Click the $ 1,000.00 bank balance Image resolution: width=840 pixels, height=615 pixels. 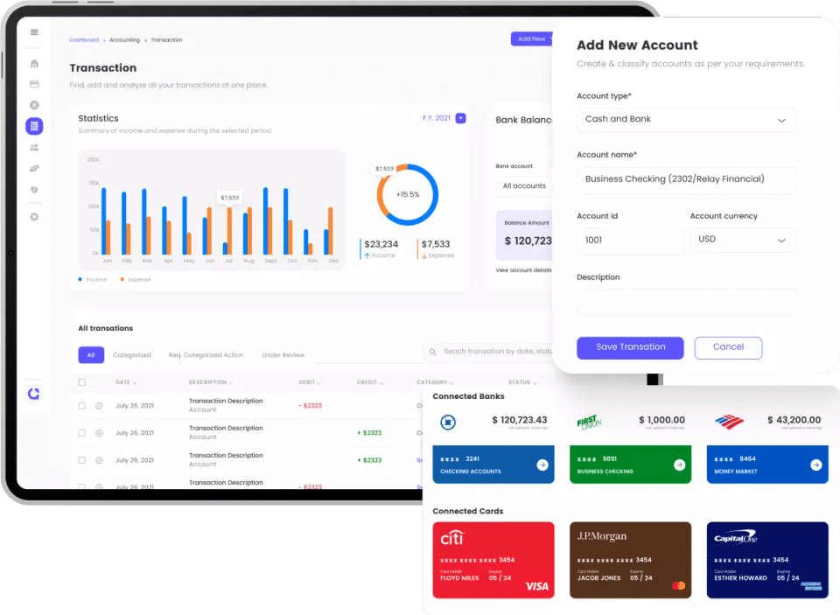(661, 421)
